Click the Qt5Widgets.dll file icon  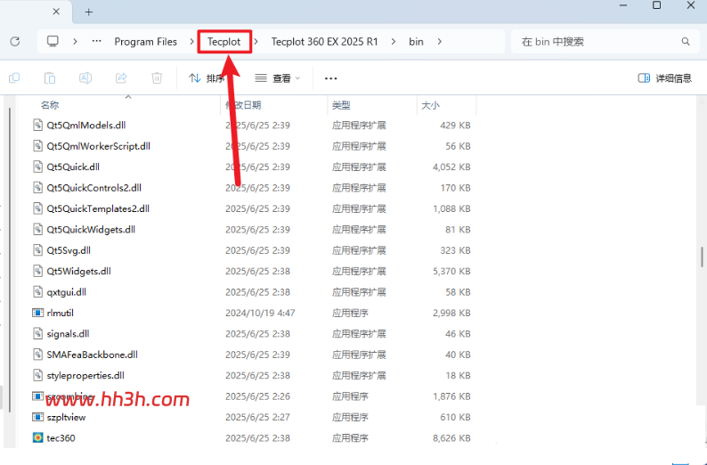[38, 271]
